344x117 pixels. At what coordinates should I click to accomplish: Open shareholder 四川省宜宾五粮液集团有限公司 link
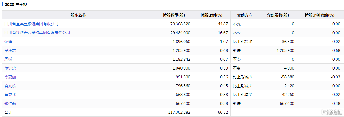click(31, 24)
